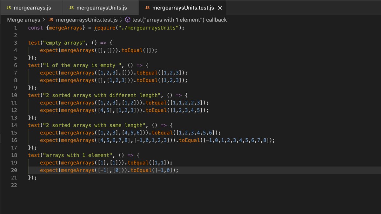The height and width of the screenshot is (214, 381).
Task: Click line number 13 in the gutter
Action: 14,118
